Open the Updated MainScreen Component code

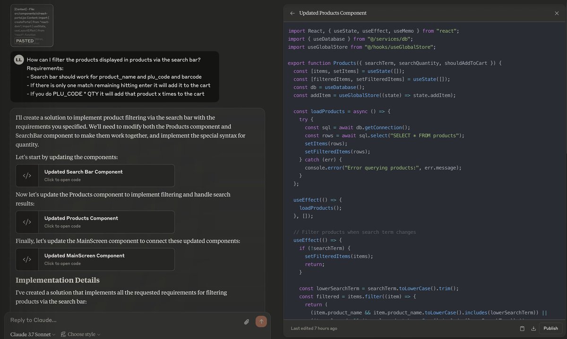(95, 259)
